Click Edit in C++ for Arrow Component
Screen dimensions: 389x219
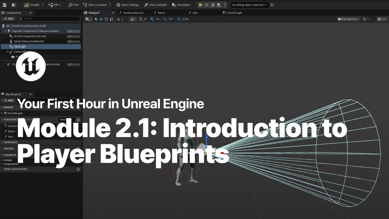74,36
